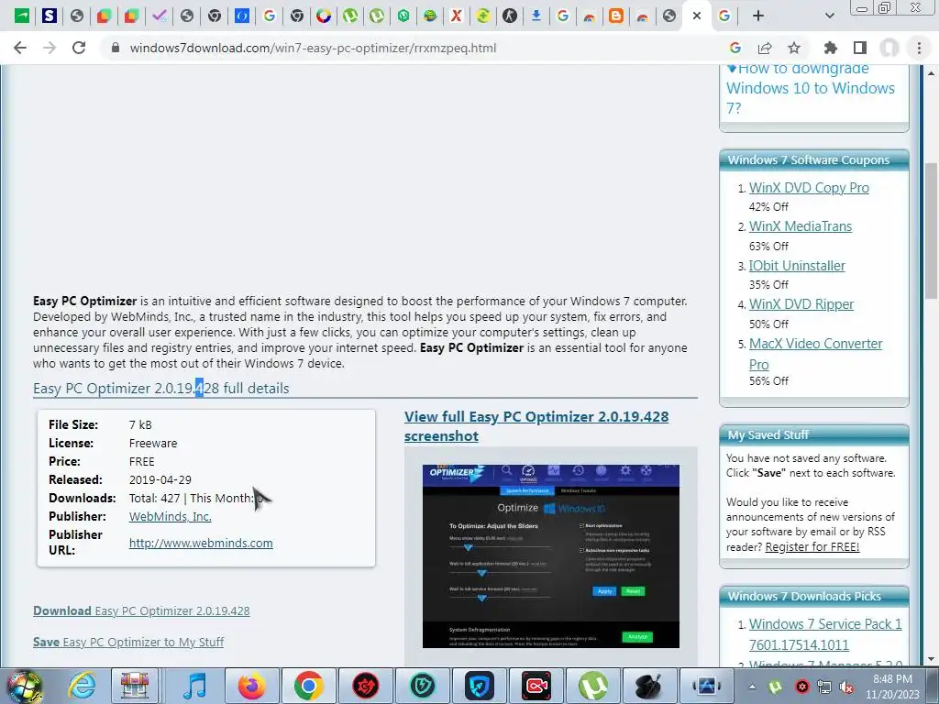
Task: Open a new browser tab
Action: point(758,16)
